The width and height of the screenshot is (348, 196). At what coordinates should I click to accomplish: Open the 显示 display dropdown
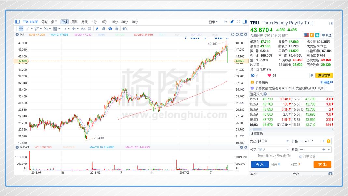pos(213,22)
